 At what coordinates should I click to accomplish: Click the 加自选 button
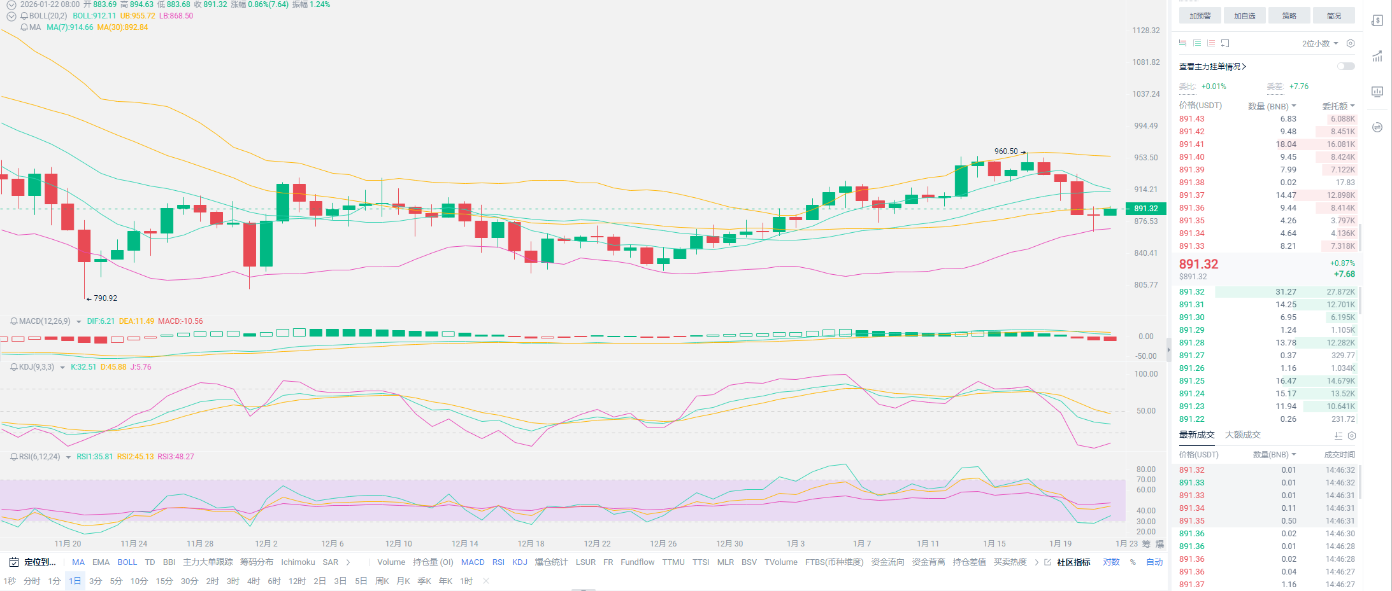click(x=1244, y=16)
